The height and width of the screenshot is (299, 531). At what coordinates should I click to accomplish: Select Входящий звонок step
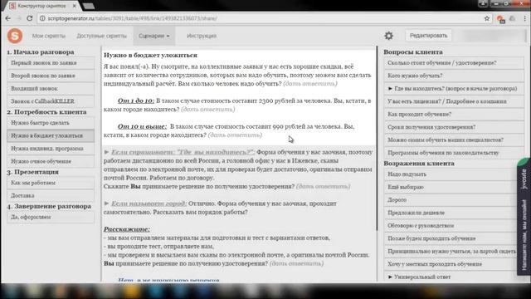tap(51, 89)
